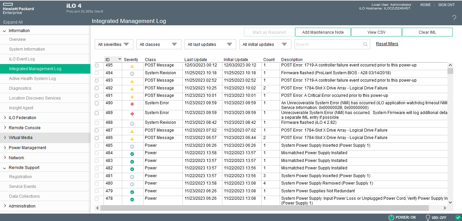Expand the iLO Federation section

point(22,118)
